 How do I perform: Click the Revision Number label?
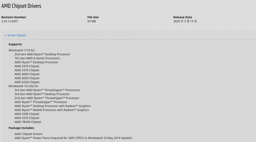[14, 17]
